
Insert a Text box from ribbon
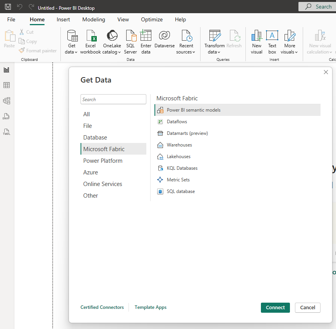click(x=272, y=42)
